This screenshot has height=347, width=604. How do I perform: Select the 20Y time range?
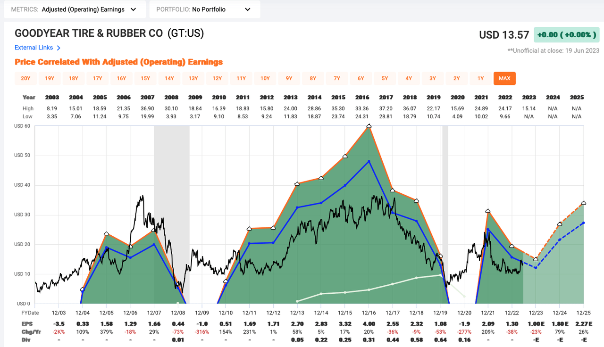point(25,78)
